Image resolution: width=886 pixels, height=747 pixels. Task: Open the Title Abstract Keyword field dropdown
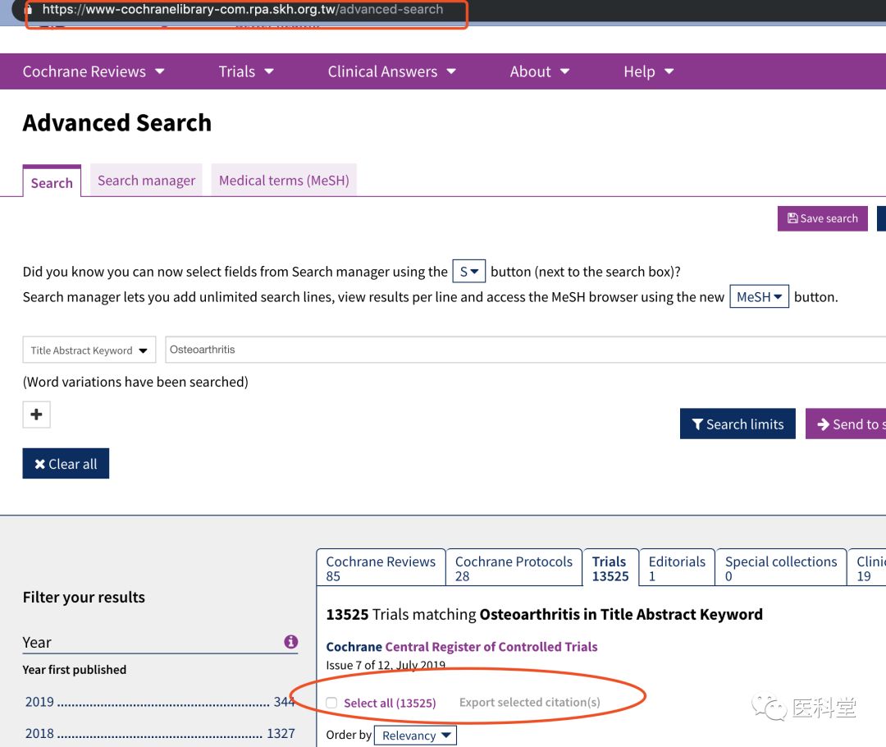pos(89,351)
